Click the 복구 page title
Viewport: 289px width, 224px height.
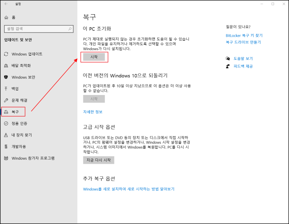[x=89, y=17]
